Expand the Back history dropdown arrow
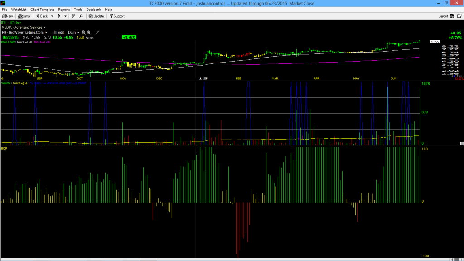 (52, 16)
